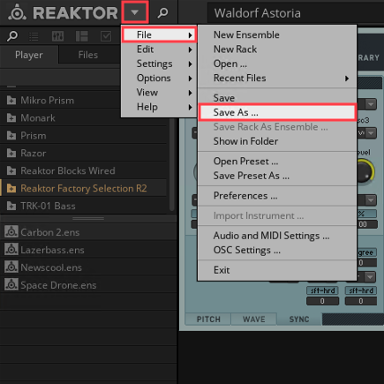The image size is (384, 384).
Task: Switch to the Player tab
Action: 29,55
